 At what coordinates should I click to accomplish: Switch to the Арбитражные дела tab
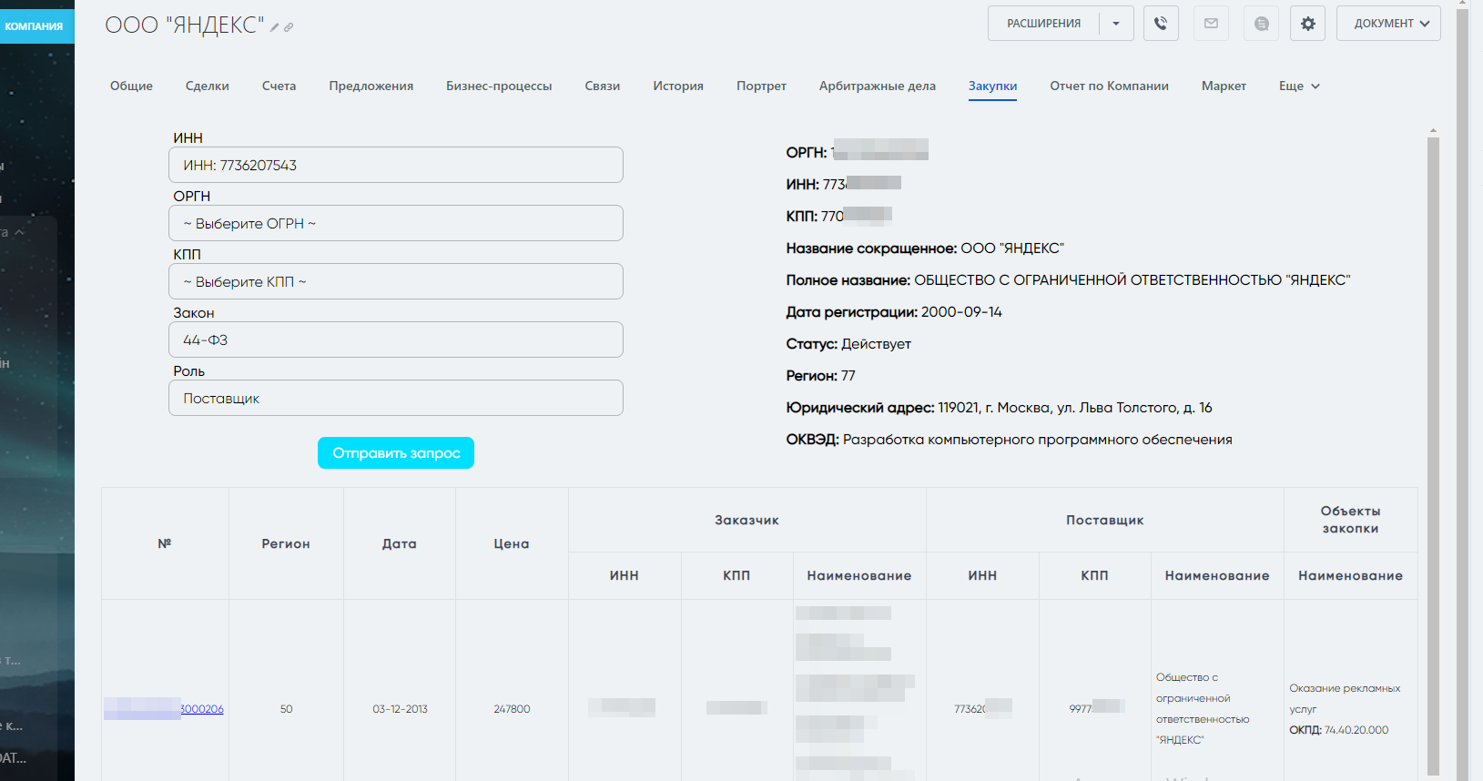[x=877, y=86]
